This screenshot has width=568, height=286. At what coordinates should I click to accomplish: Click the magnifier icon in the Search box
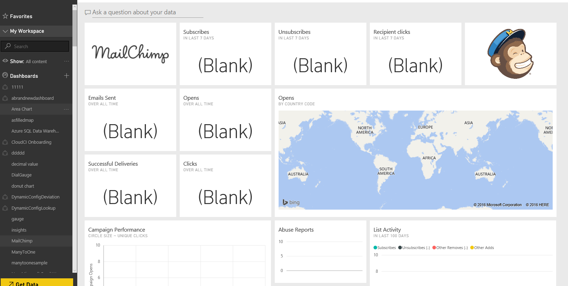point(8,46)
